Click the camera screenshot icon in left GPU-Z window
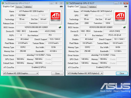This screenshot has height=98, width=131. click(x=61, y=7)
